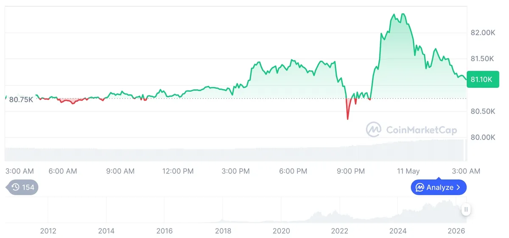This screenshot has height=238, width=509.
Task: Expand the Analyze chevron arrow
Action: pos(458,187)
